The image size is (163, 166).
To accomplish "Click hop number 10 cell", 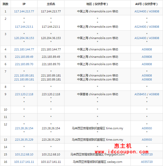I will tap(6, 110).
